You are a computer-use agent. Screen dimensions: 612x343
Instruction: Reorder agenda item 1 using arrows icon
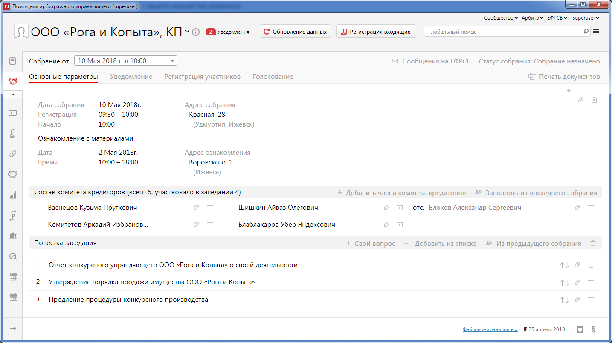tap(564, 265)
